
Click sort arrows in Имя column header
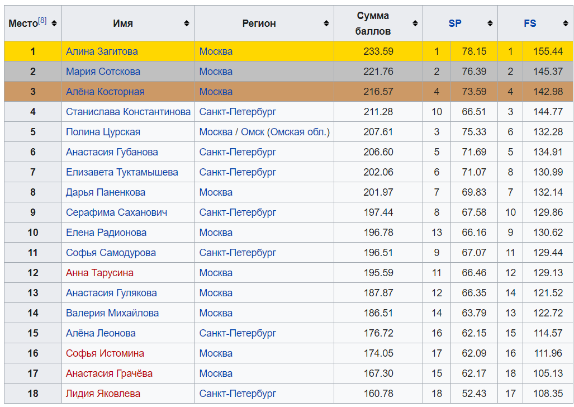pos(187,23)
